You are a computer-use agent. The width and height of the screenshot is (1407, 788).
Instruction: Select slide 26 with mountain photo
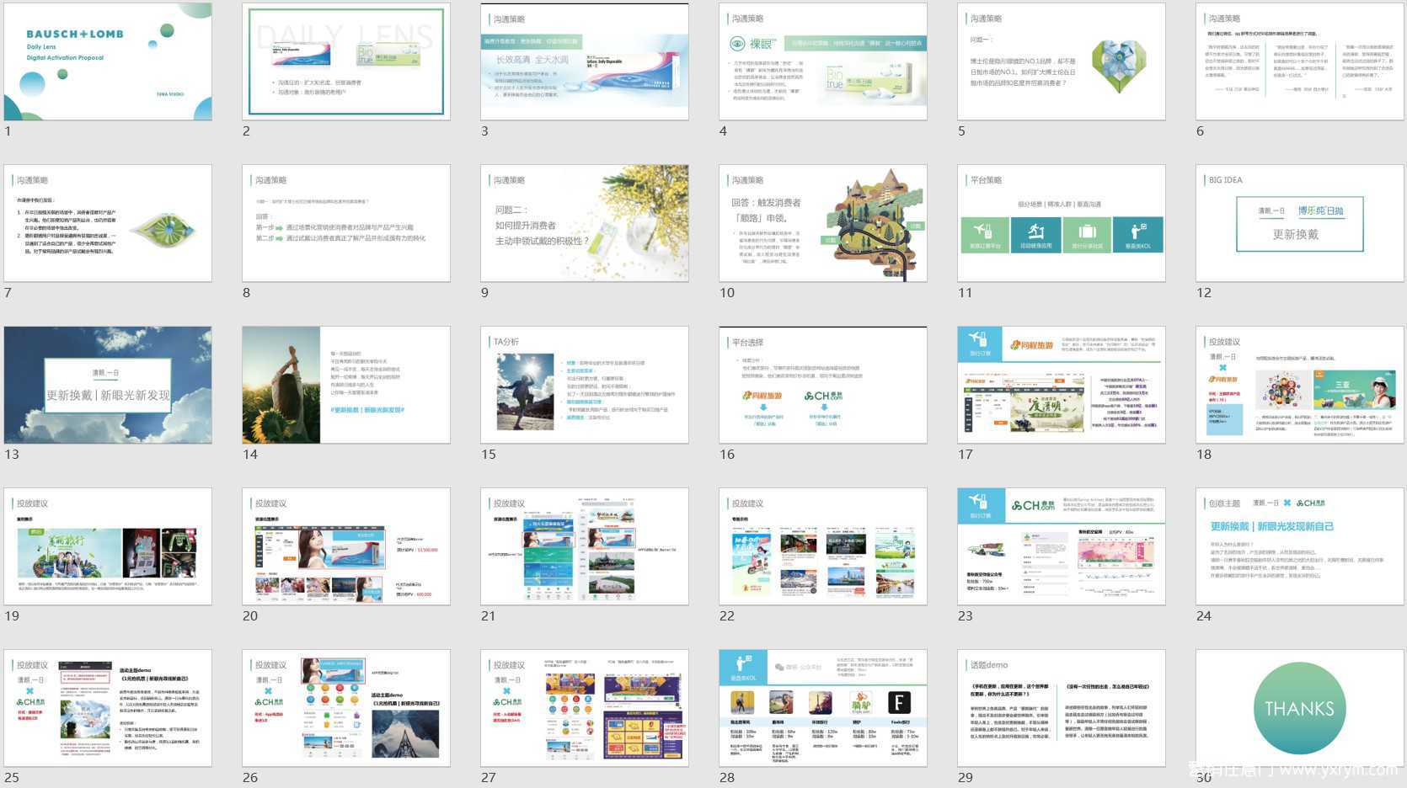346,708
